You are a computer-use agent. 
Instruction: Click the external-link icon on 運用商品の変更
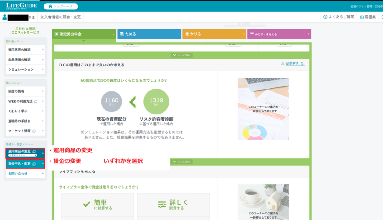pyautogui.click(x=34, y=151)
